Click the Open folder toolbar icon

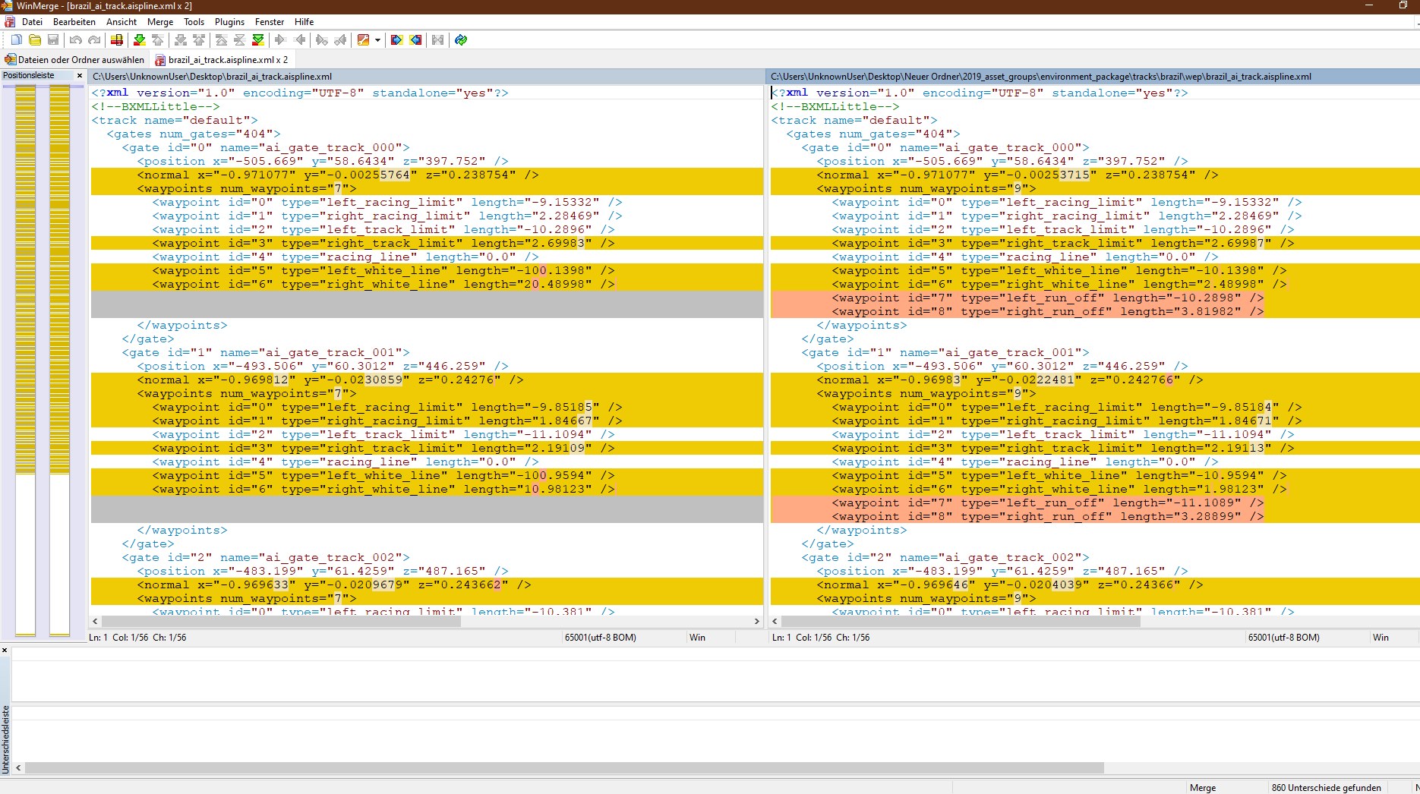pyautogui.click(x=35, y=39)
